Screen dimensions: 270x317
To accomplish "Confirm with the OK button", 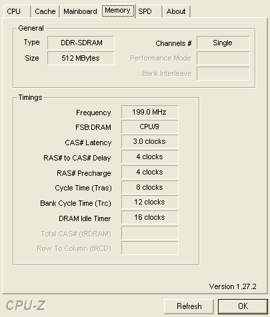I will click(243, 306).
